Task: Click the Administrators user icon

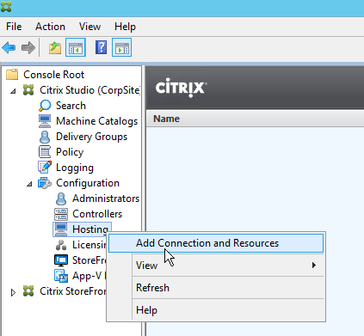Action: point(61,199)
